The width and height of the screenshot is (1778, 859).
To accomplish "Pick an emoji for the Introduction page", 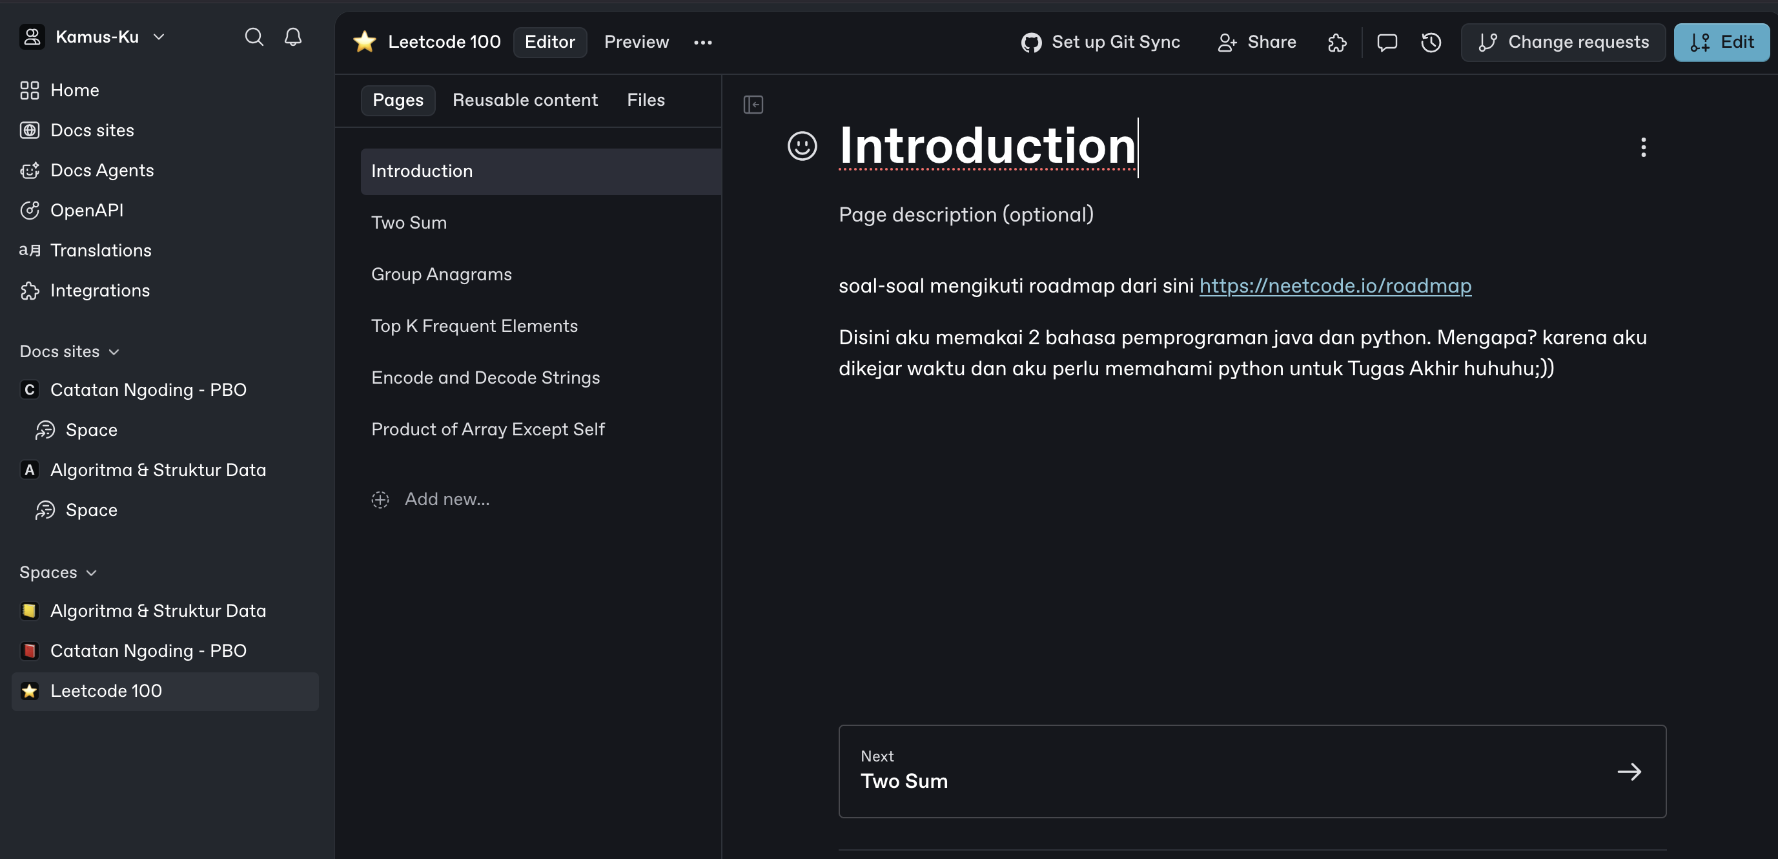I will [x=802, y=147].
